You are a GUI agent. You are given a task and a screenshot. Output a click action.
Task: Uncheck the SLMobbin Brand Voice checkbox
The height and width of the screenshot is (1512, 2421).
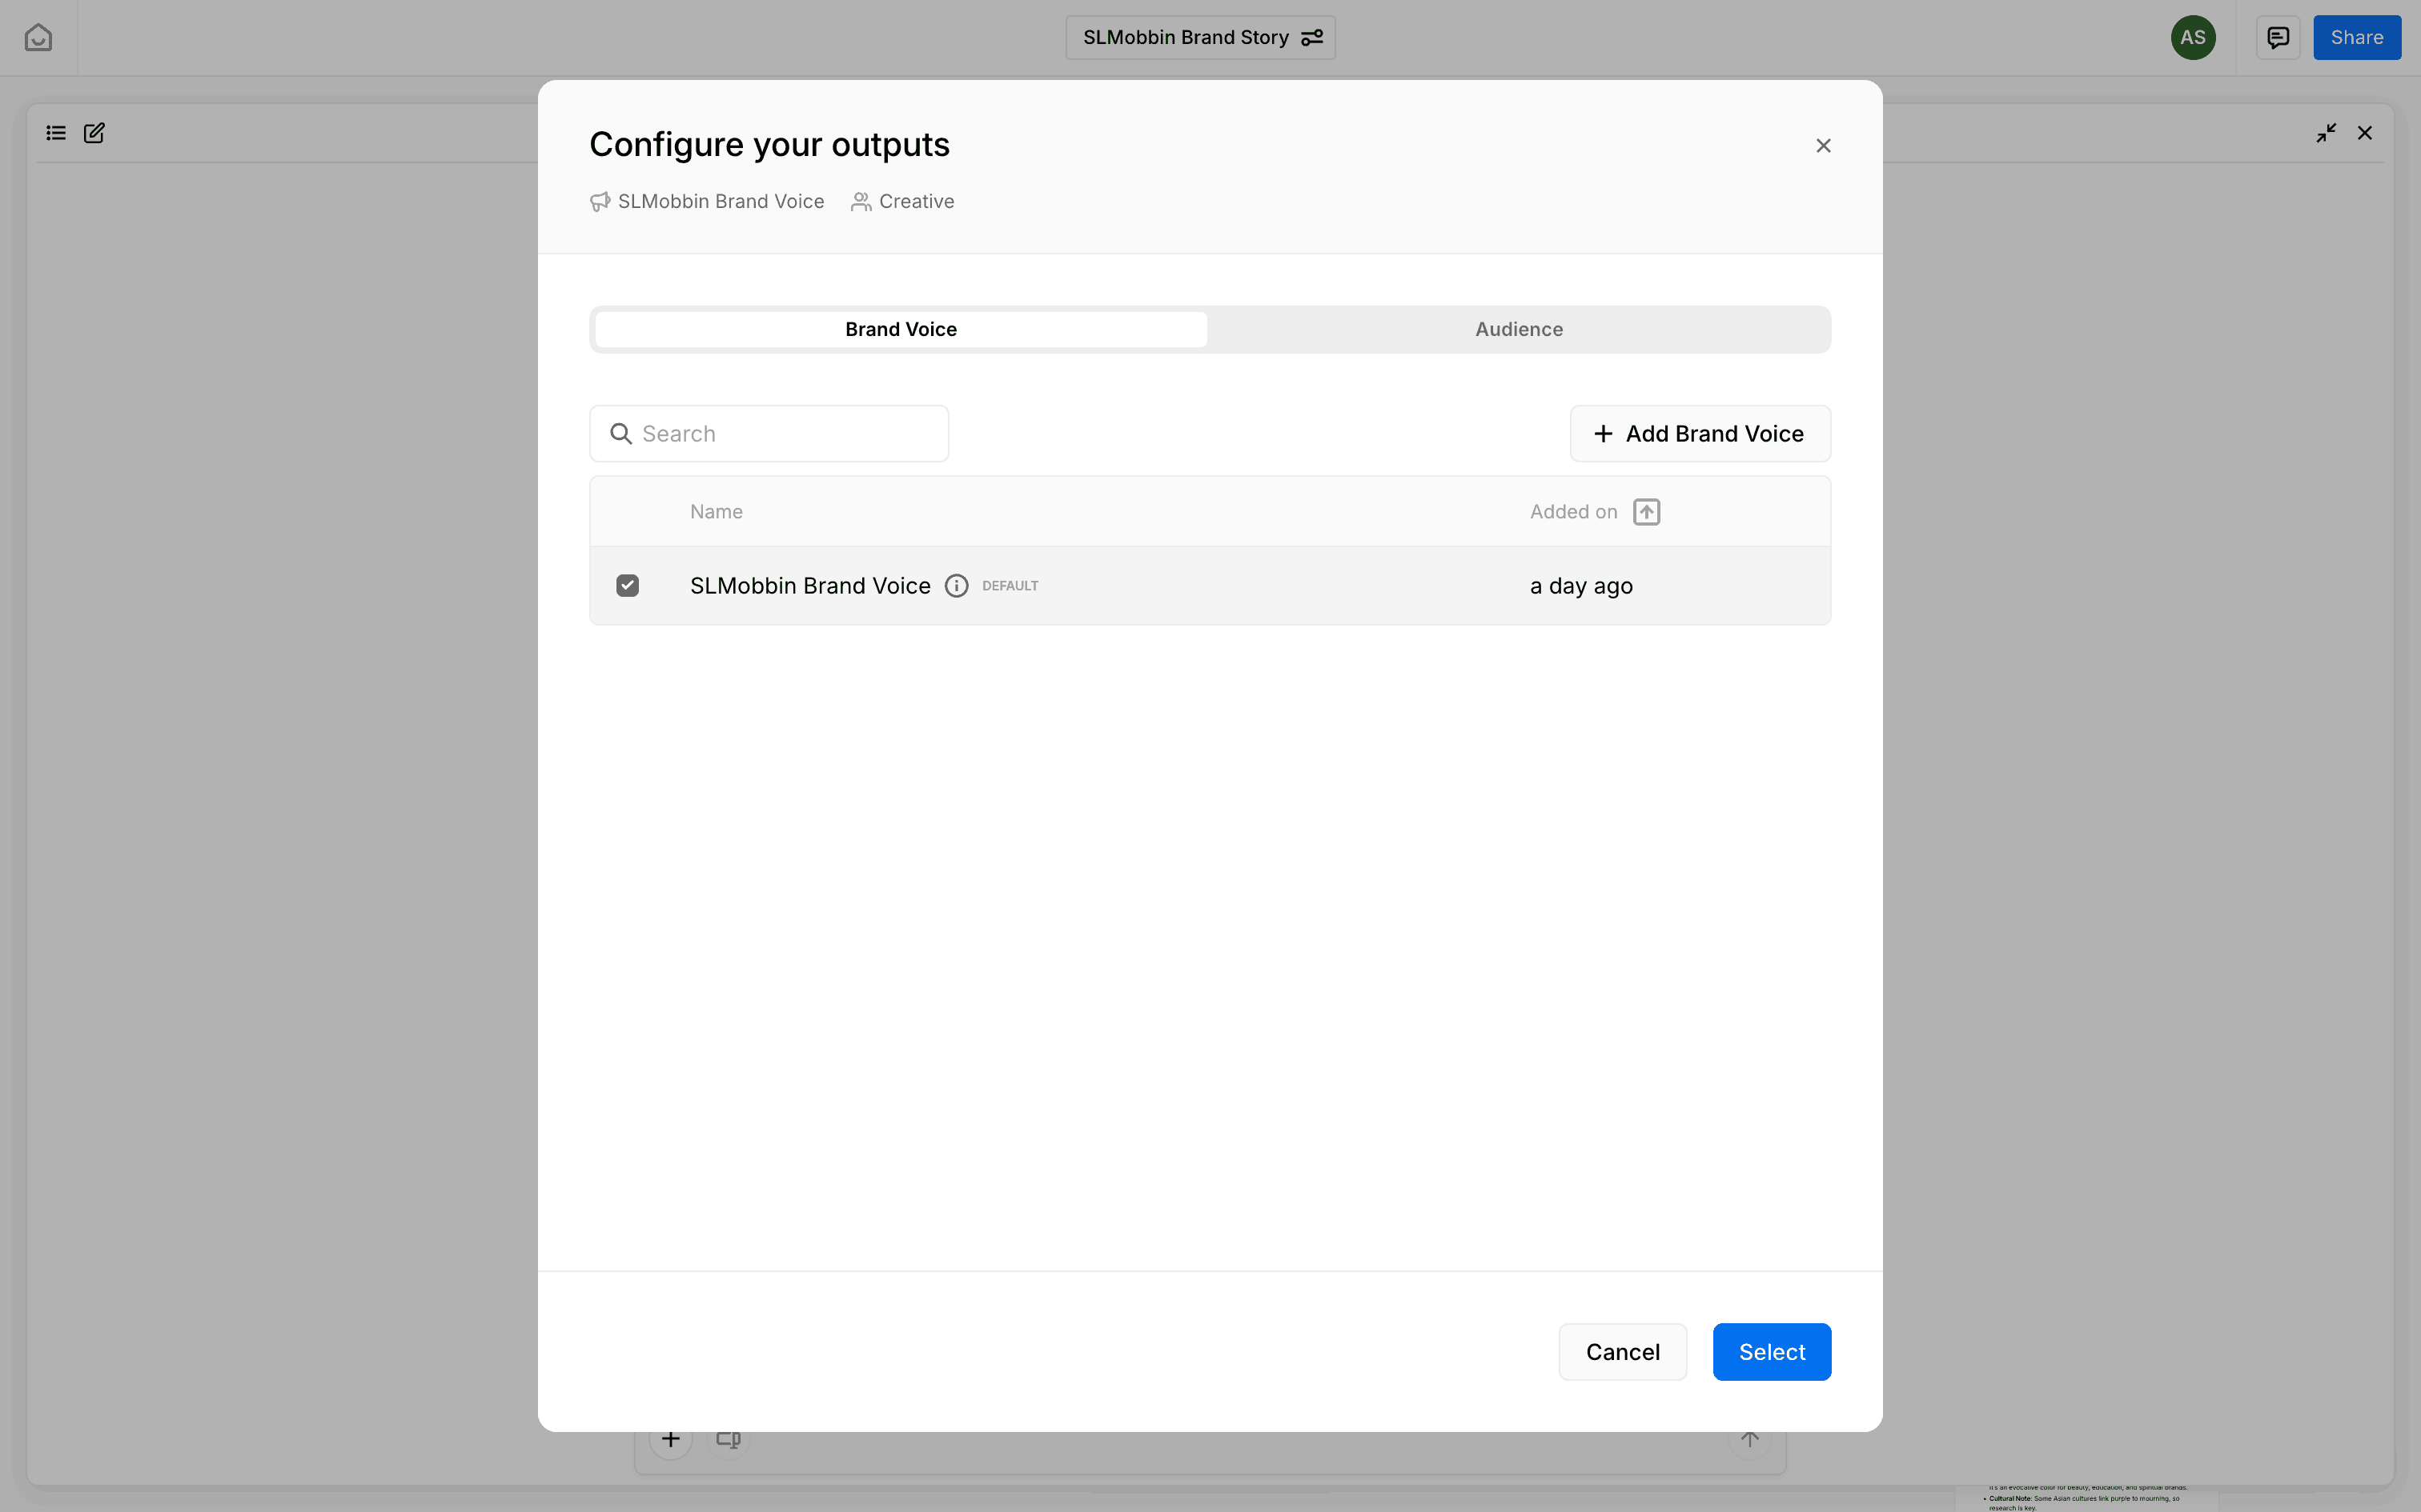(x=627, y=586)
